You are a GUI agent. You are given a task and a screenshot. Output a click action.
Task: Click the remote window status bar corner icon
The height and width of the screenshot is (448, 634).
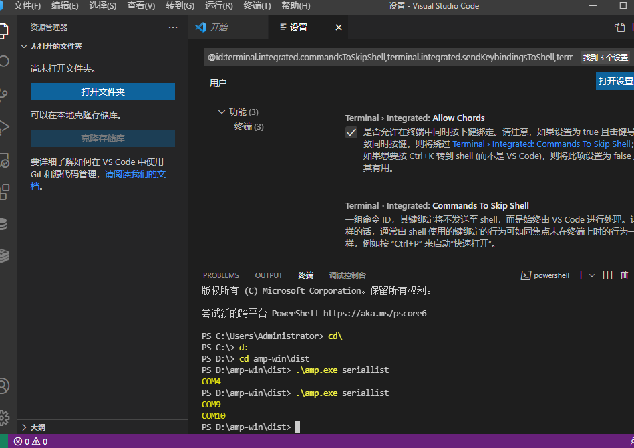tap(3, 441)
